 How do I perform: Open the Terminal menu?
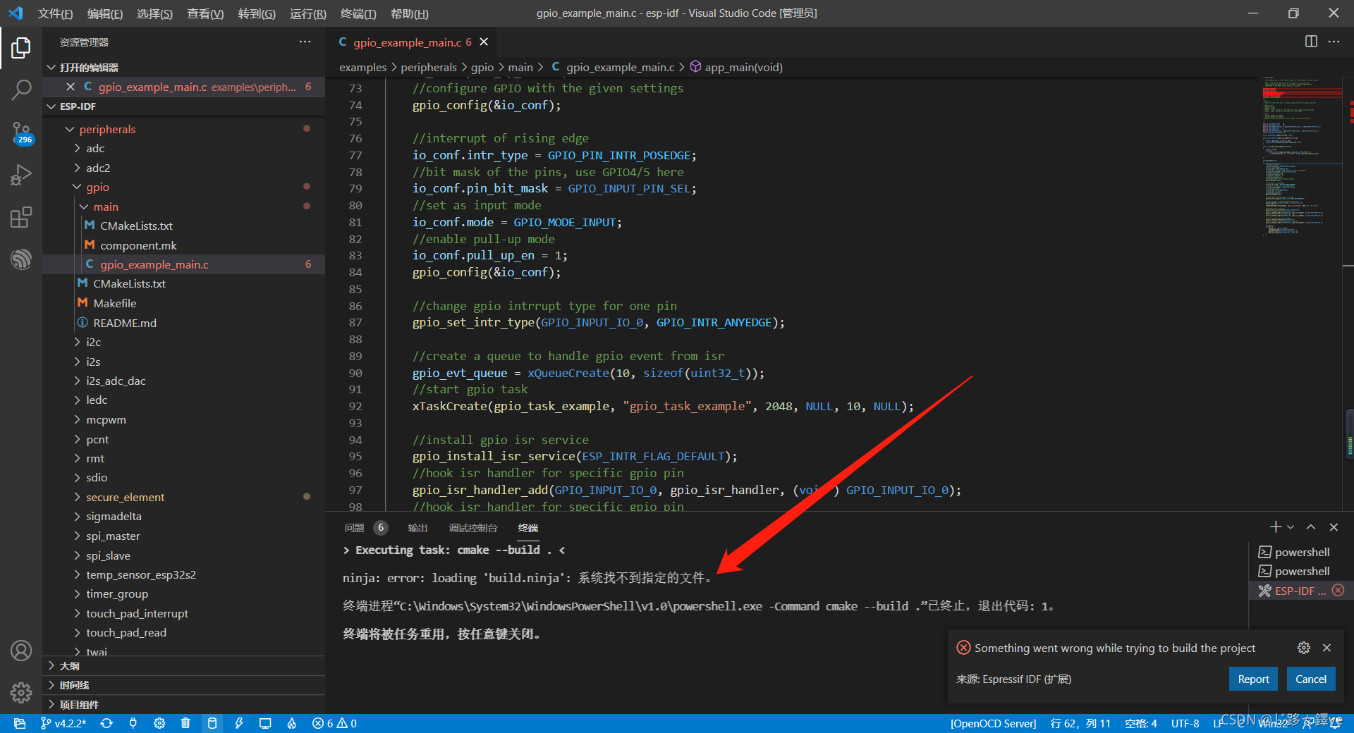point(358,13)
